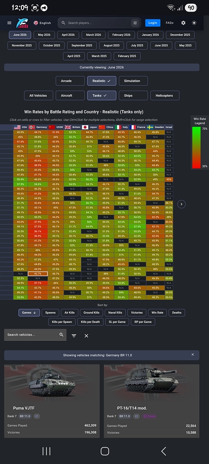Click the win rate legend gradient bar

coord(196,148)
